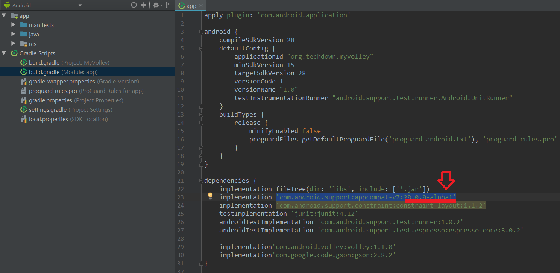560x273 pixels.
Task: Click the collapse all icon in project panel
Action: (x=143, y=5)
